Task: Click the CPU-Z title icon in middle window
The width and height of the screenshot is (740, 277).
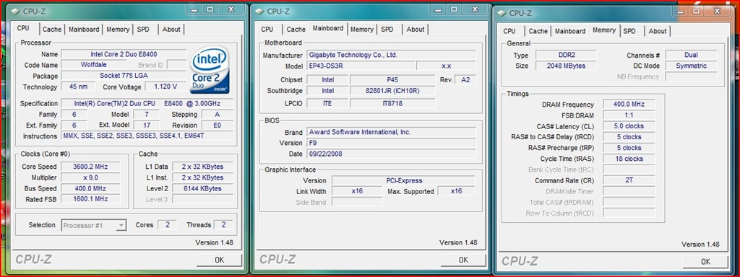Action: [x=260, y=11]
